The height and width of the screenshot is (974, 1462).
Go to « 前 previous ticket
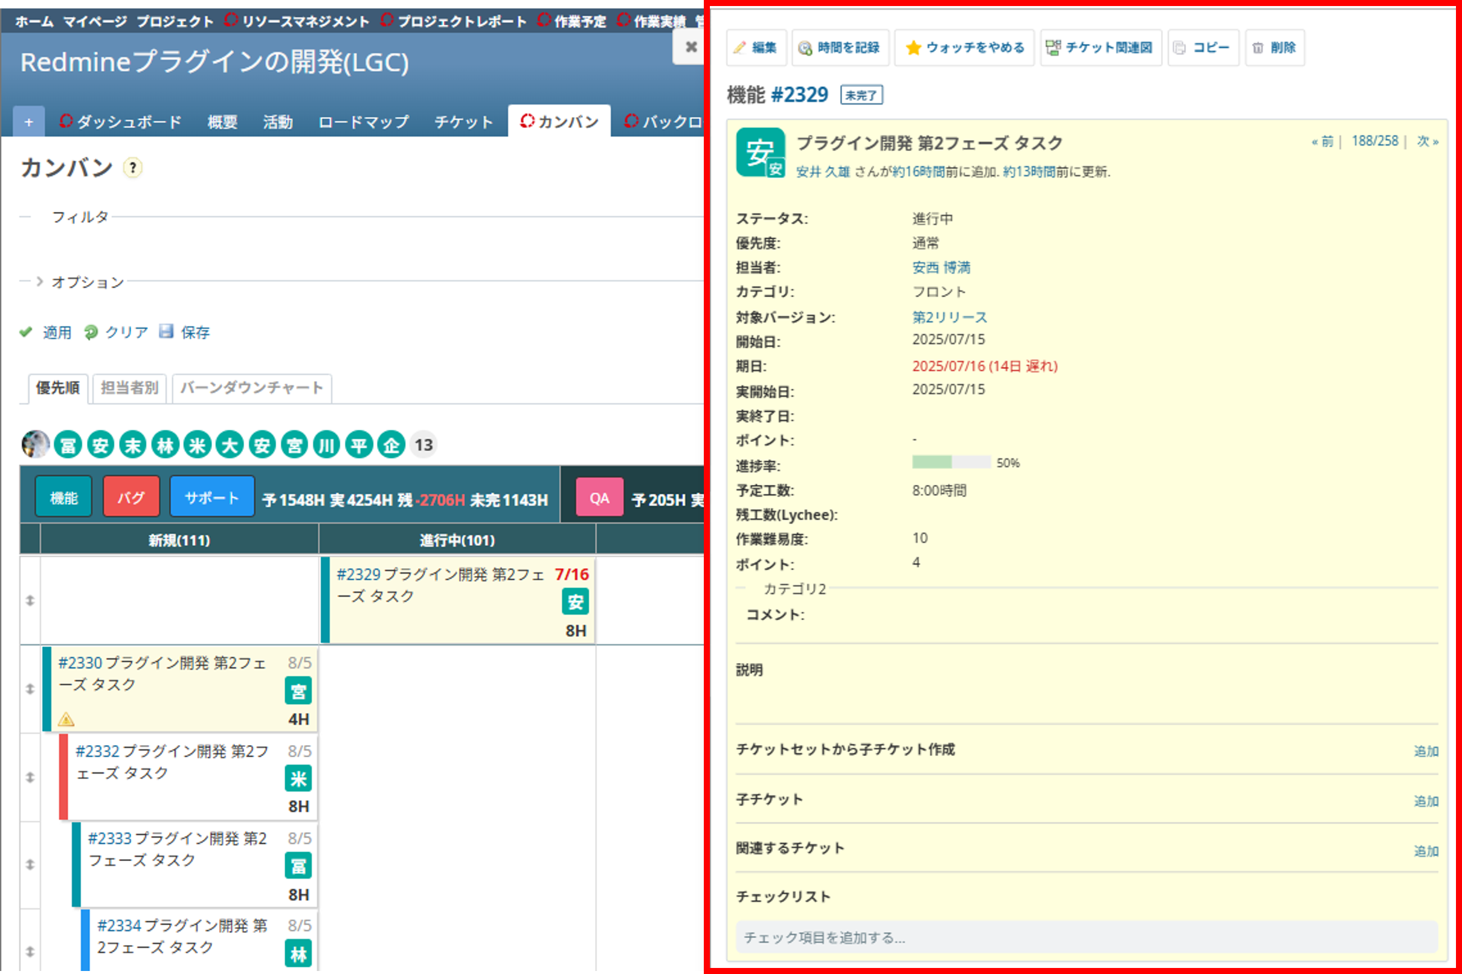click(x=1322, y=142)
